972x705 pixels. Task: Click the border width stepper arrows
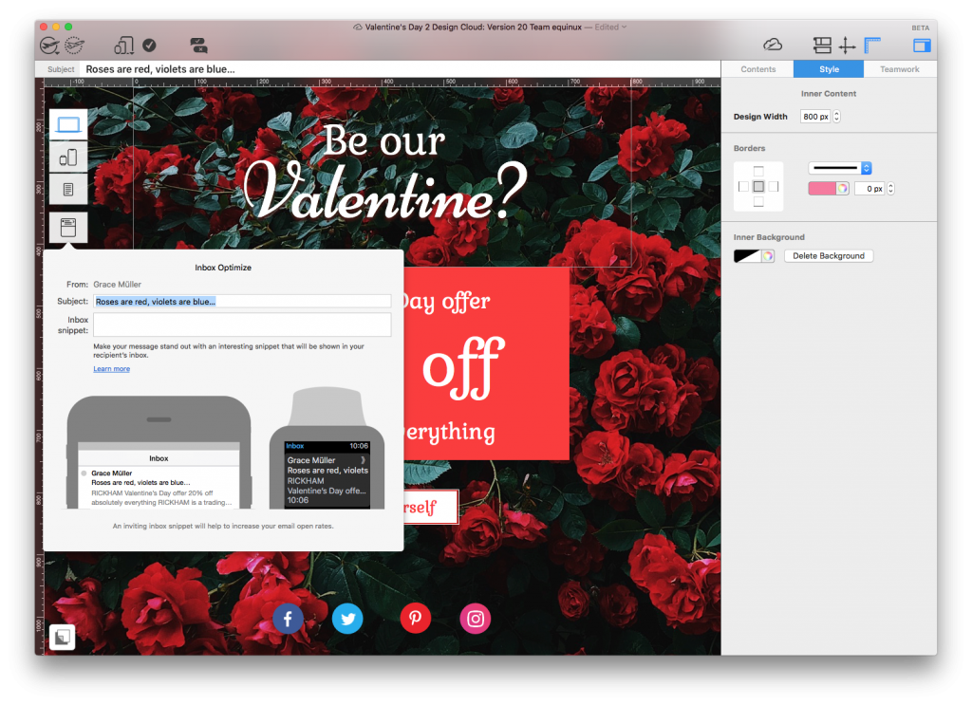coord(890,188)
